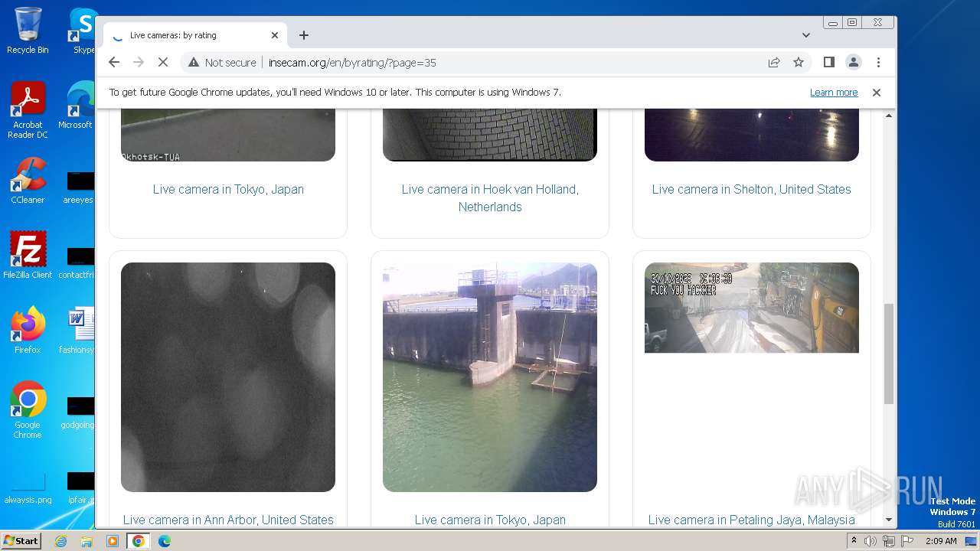Switch to Chrome in the taskbar
Image resolution: width=980 pixels, height=551 pixels.
pos(139,541)
